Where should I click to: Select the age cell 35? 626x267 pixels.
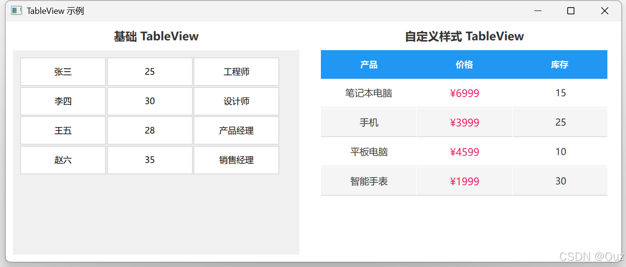(x=150, y=160)
